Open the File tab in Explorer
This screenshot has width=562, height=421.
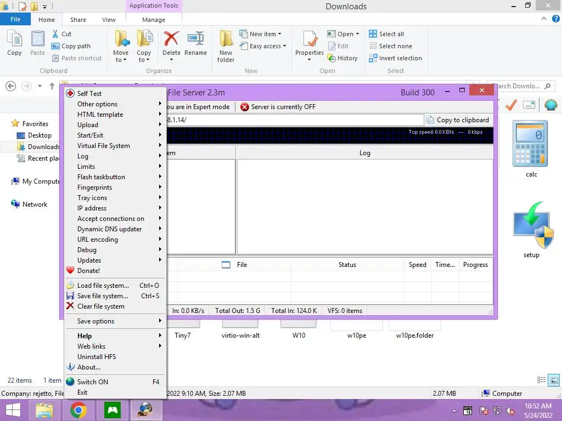click(x=15, y=19)
